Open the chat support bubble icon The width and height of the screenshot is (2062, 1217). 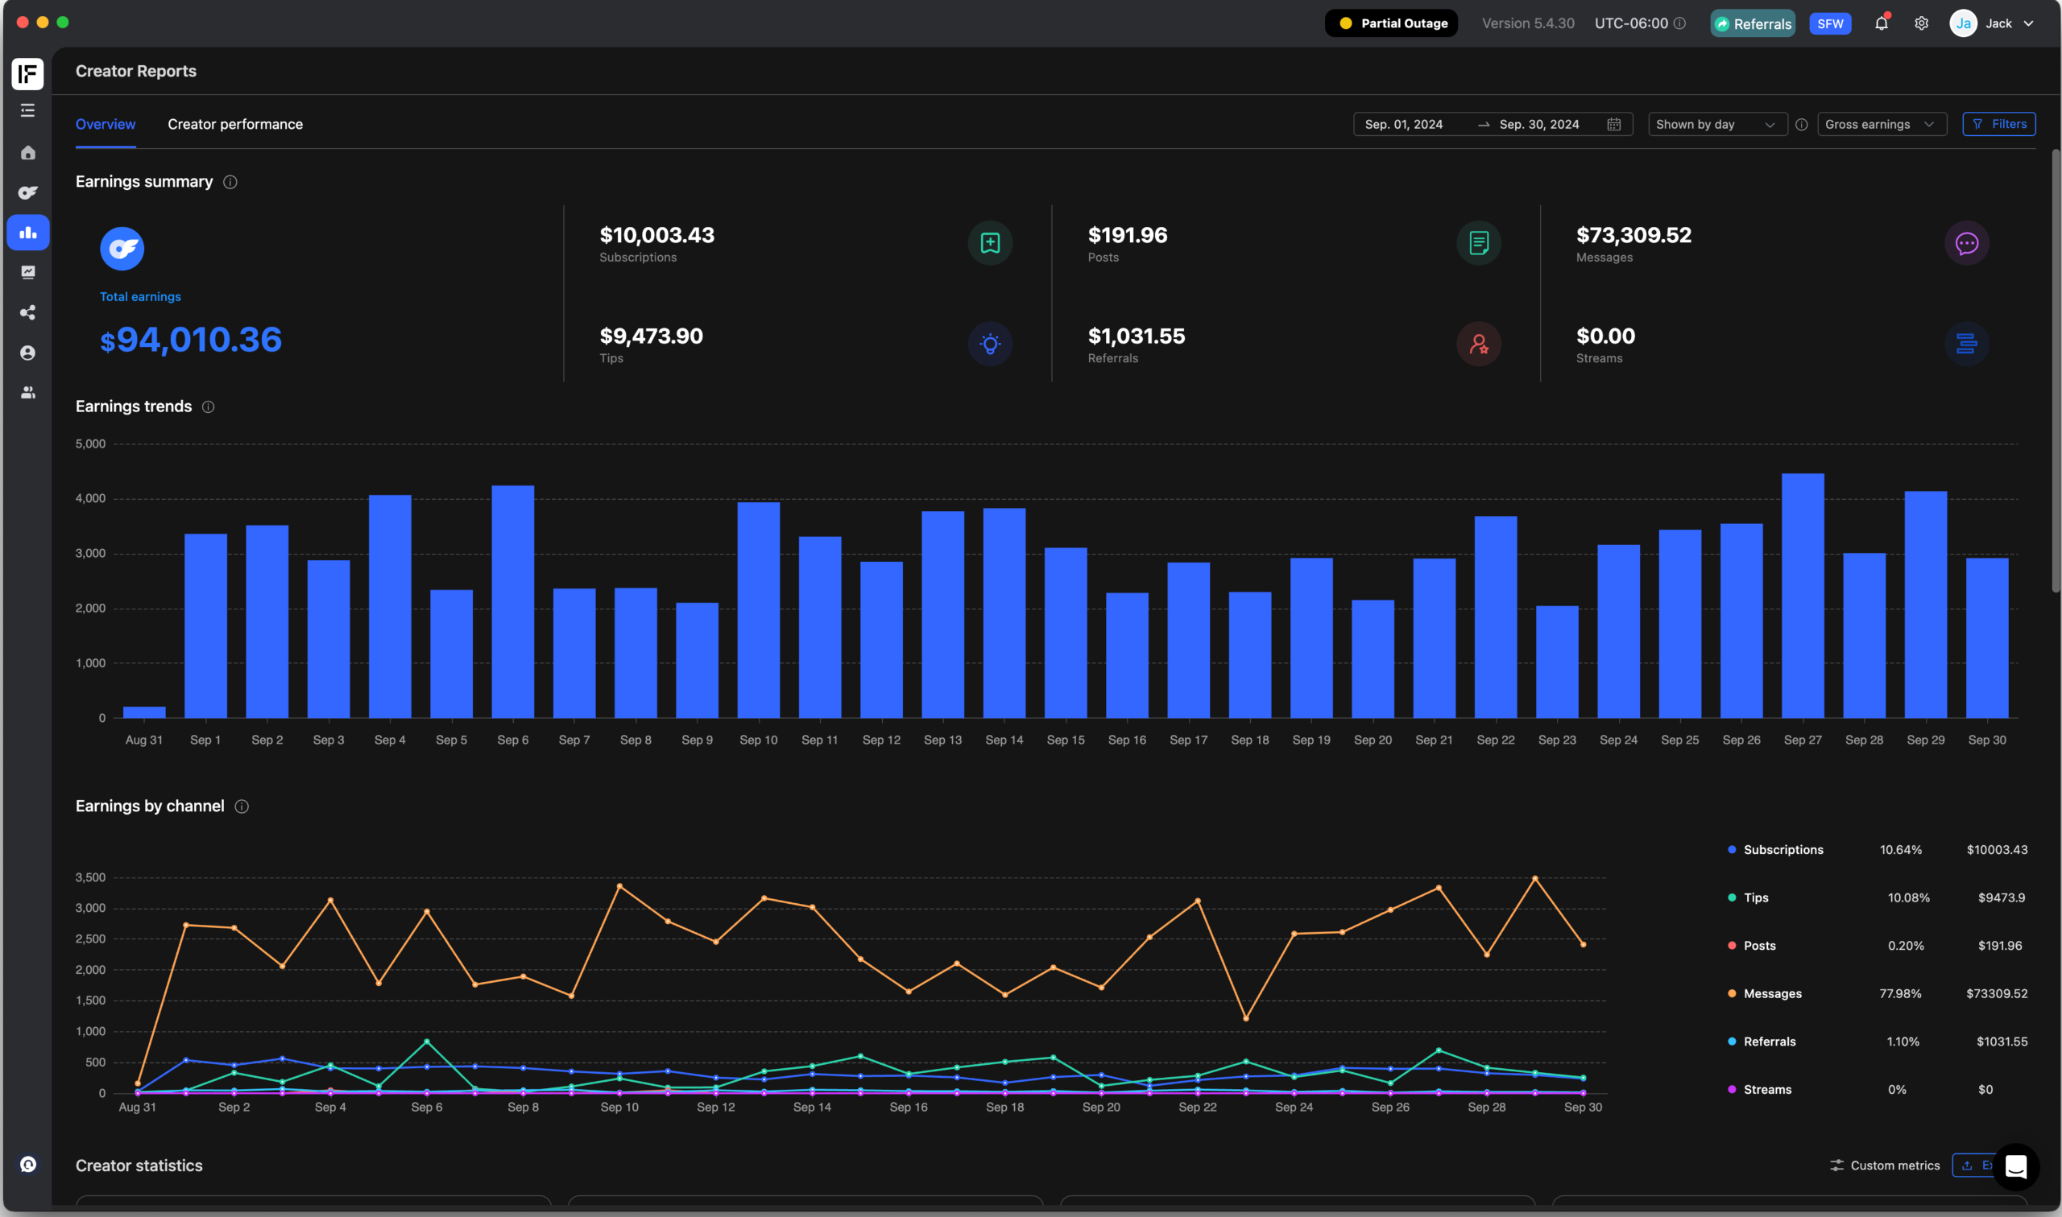click(x=2015, y=1166)
